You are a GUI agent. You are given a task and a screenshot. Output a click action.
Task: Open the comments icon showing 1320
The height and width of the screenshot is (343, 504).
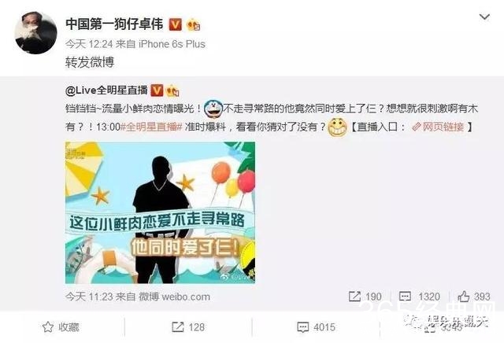(419, 296)
